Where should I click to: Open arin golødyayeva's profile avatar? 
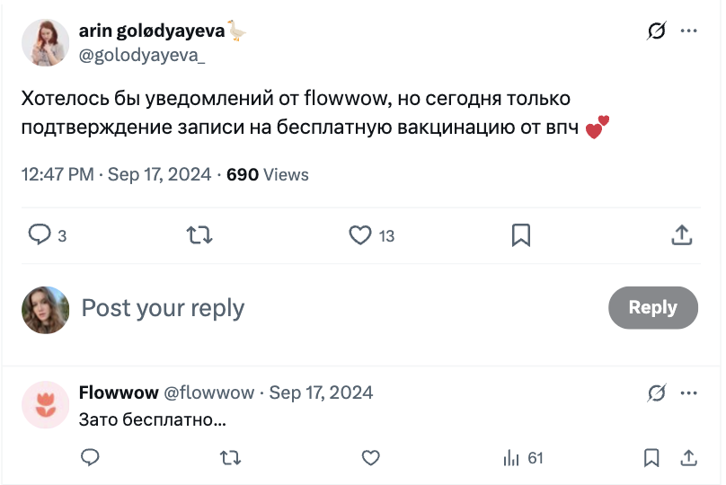pyautogui.click(x=45, y=42)
